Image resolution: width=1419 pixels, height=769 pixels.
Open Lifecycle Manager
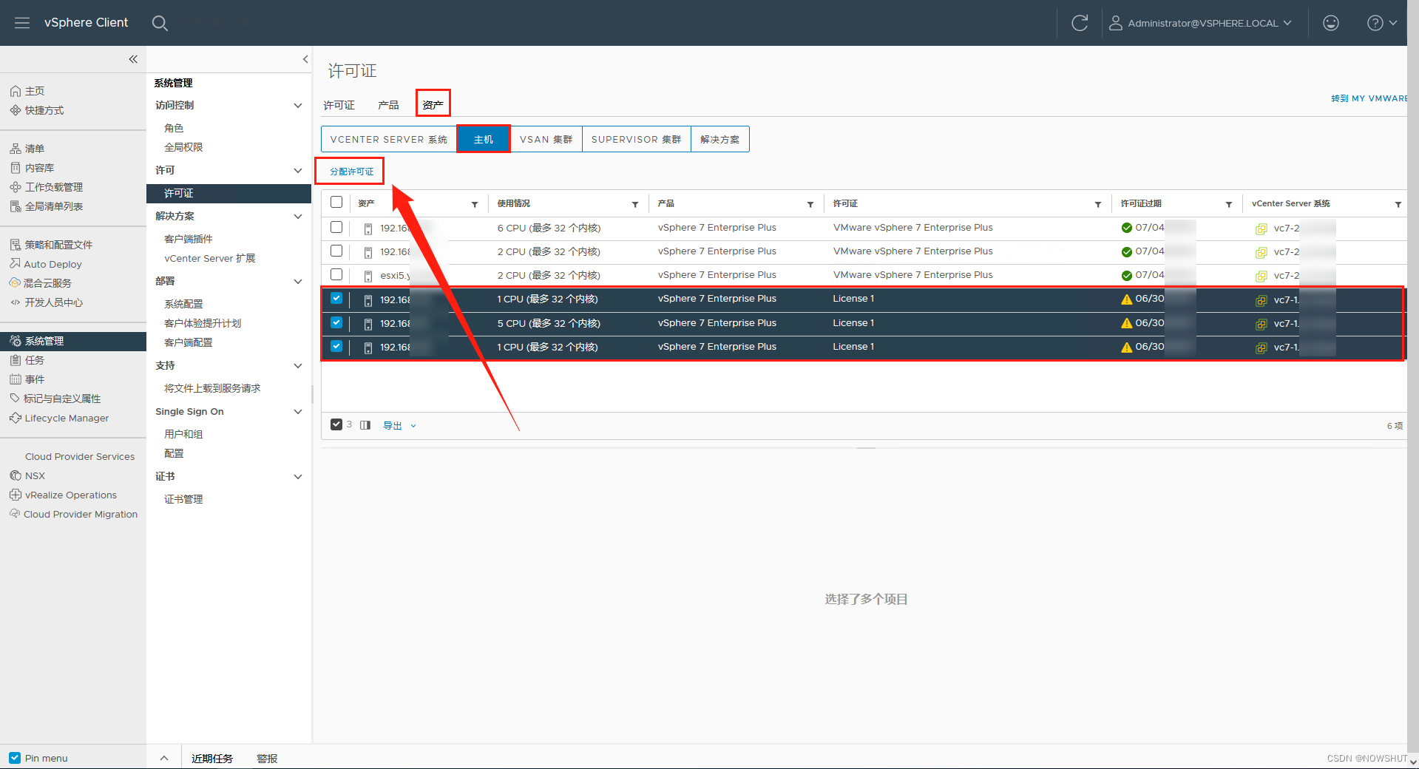pyautogui.click(x=59, y=418)
